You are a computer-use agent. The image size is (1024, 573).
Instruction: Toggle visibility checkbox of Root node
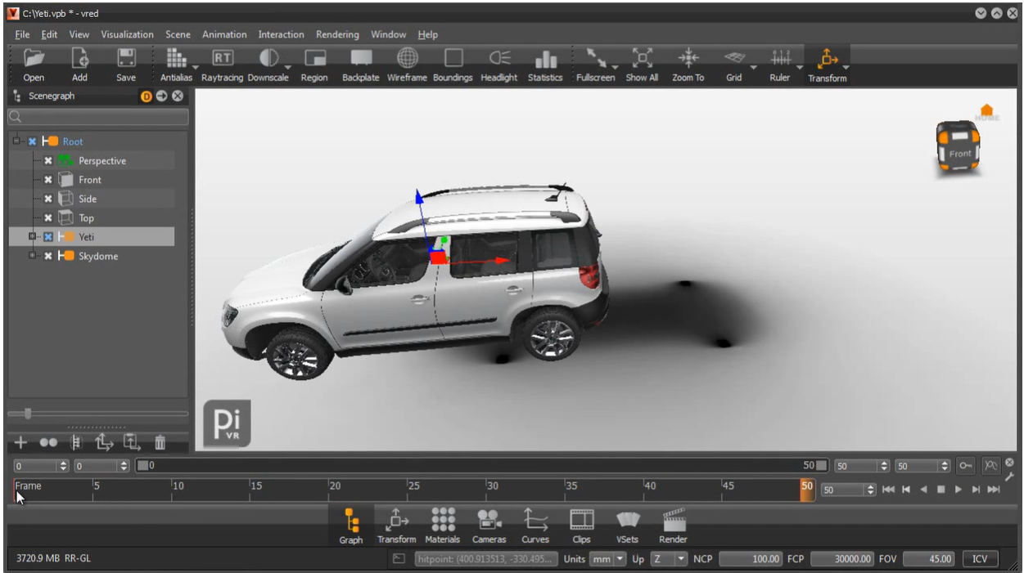[32, 141]
